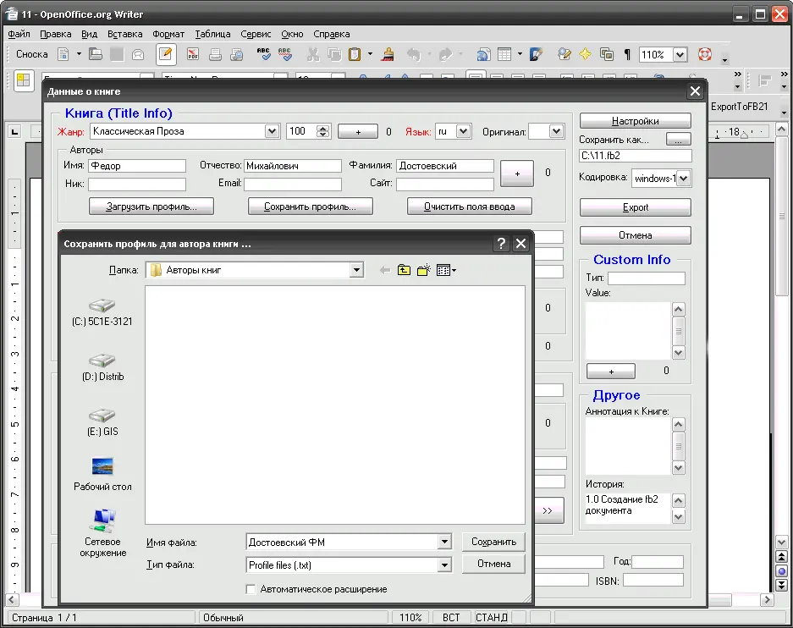Click the Настройки button

tap(636, 121)
